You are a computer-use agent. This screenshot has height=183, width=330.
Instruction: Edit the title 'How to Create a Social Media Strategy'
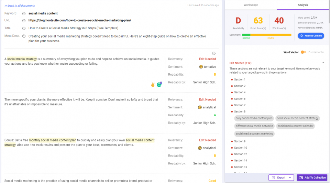click(x=74, y=28)
